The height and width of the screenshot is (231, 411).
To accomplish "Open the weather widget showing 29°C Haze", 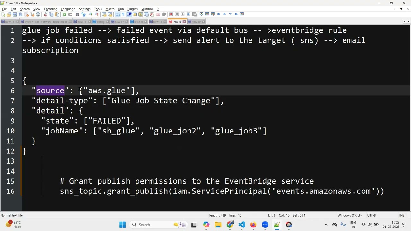I will [x=13, y=224].
